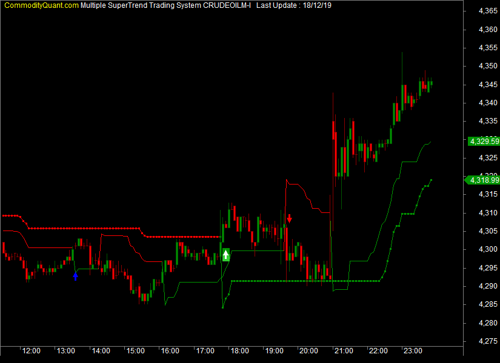Screen dimensions: 500x363
Task: Click the 21:00 time axis label
Action: (344, 351)
